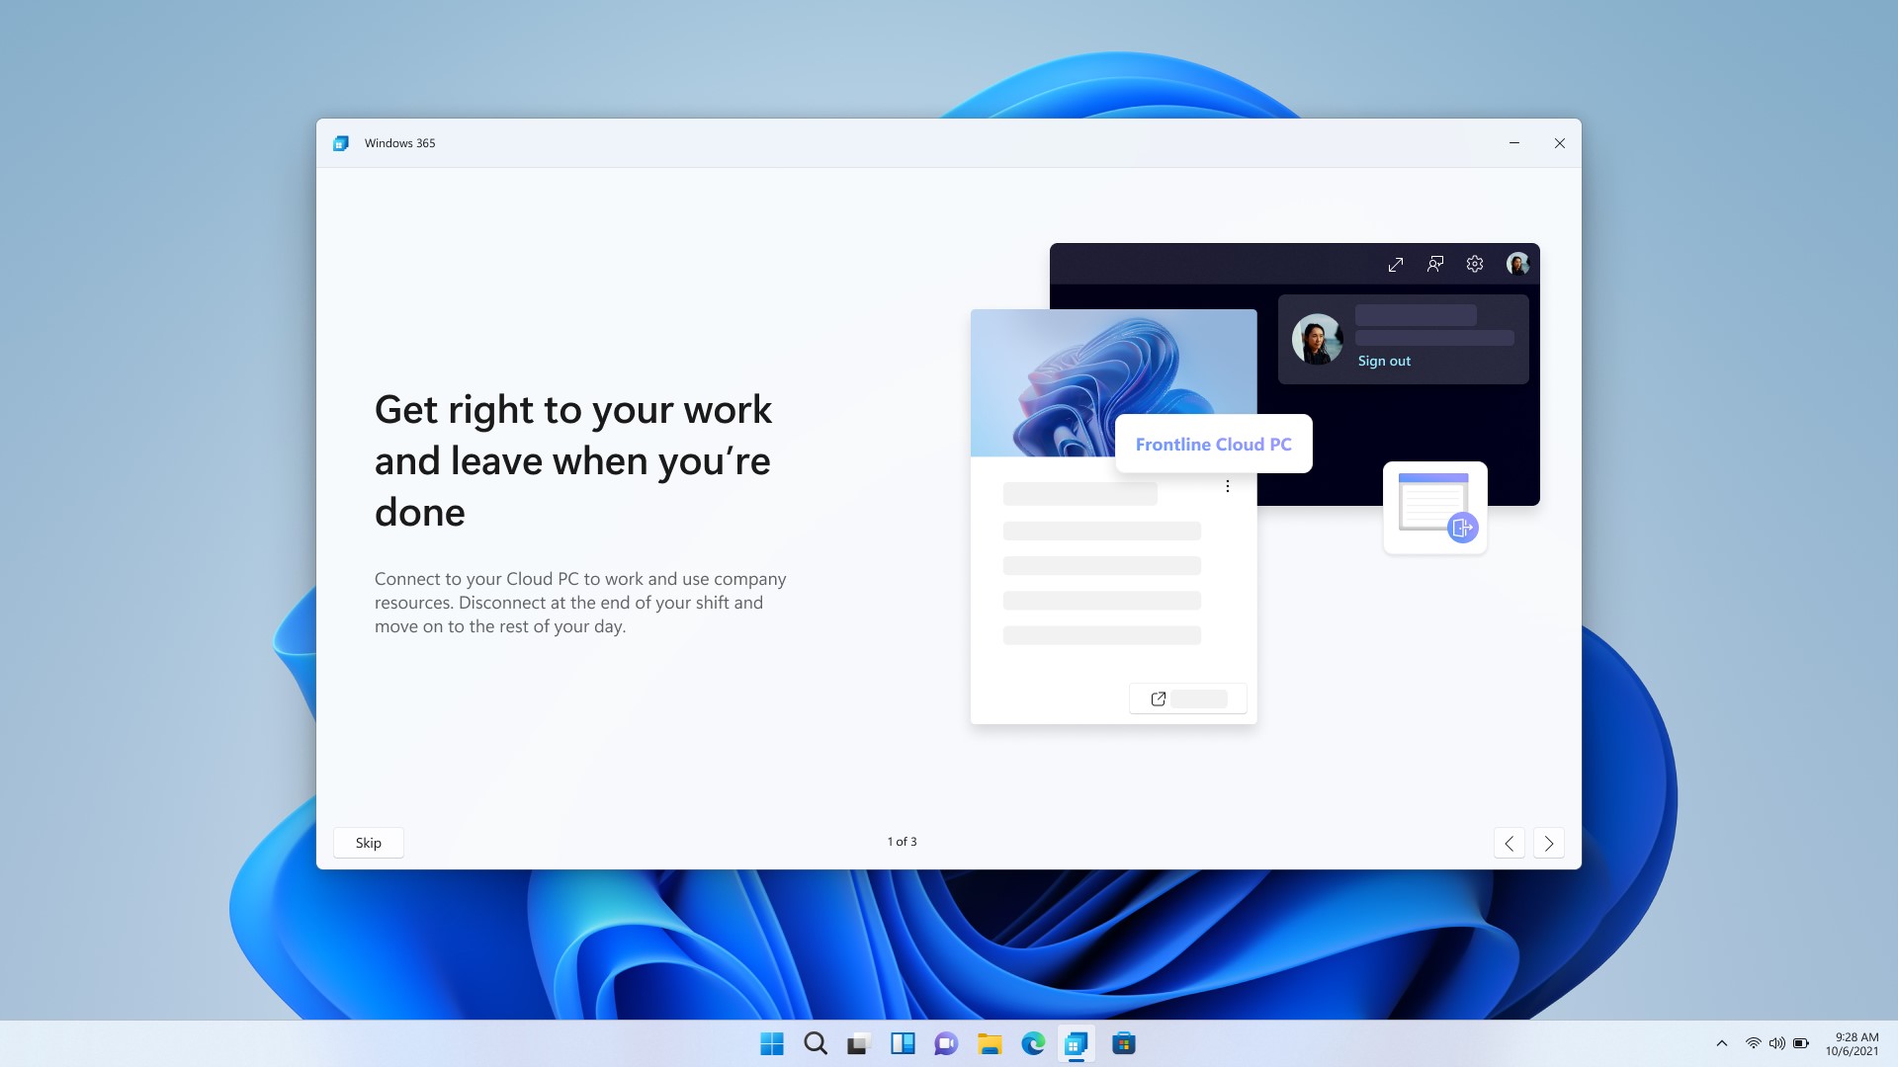Click the user profile avatar icon

click(x=1516, y=265)
